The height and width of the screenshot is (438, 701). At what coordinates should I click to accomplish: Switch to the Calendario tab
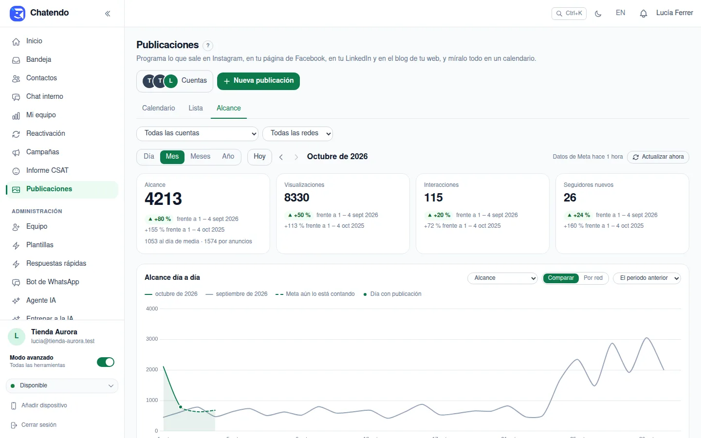click(x=158, y=108)
